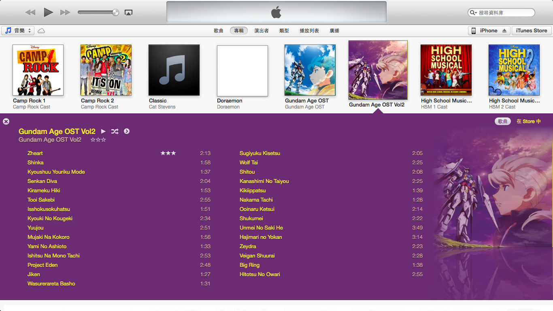Open the 音樂 library source dropdown

pos(18,31)
